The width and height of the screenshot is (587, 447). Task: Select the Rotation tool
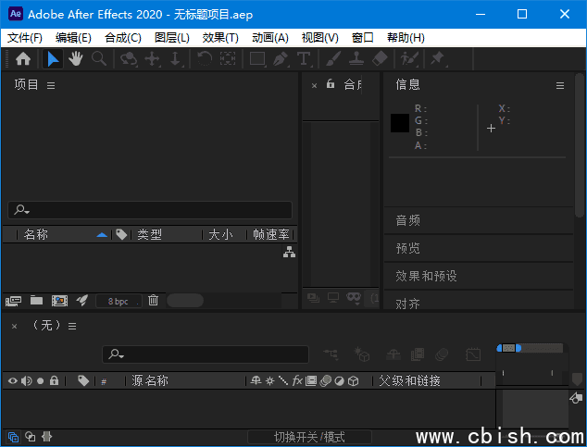tap(205, 58)
